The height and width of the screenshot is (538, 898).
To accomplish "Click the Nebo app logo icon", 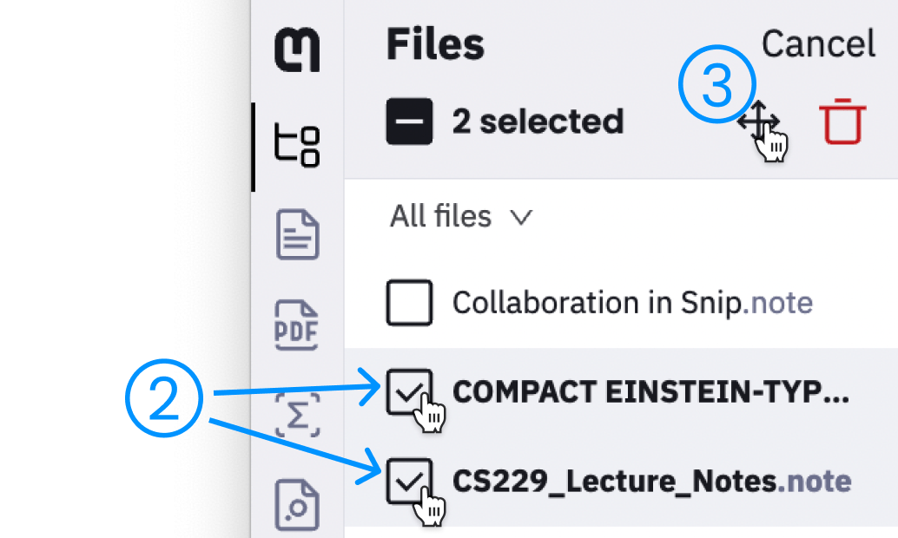I will tap(299, 49).
